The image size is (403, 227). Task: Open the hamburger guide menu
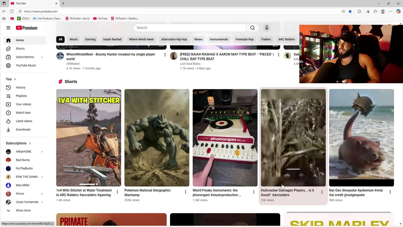(x=9, y=28)
